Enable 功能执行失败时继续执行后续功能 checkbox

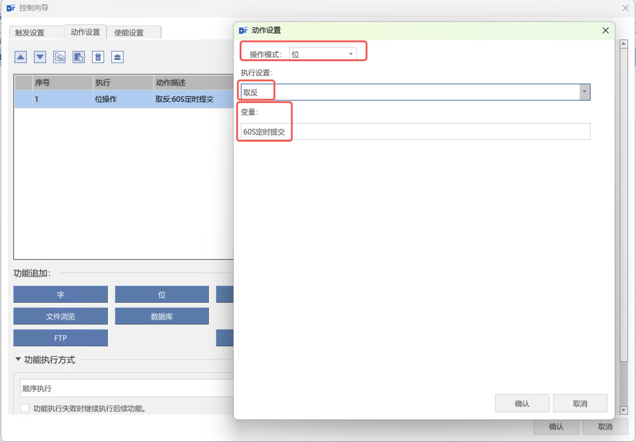[25, 409]
